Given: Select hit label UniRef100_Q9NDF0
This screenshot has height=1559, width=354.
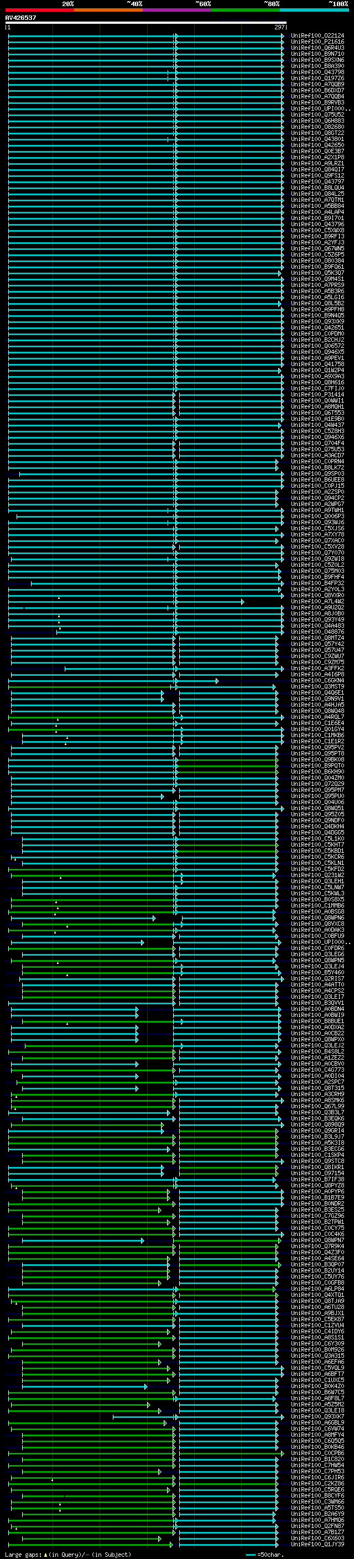Looking at the screenshot, I should coord(317,821).
